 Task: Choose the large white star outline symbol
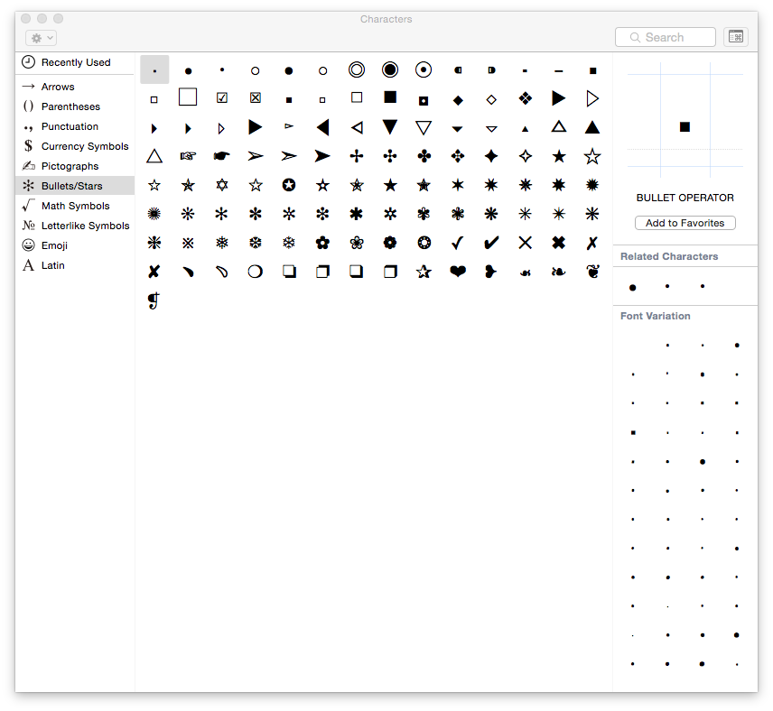pyautogui.click(x=592, y=156)
